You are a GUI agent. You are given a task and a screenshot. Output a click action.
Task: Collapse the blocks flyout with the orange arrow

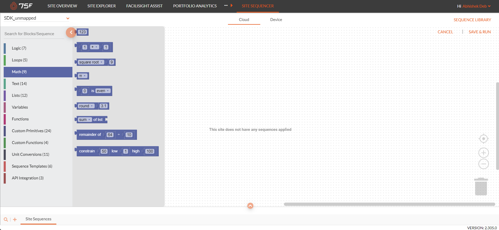(x=71, y=33)
